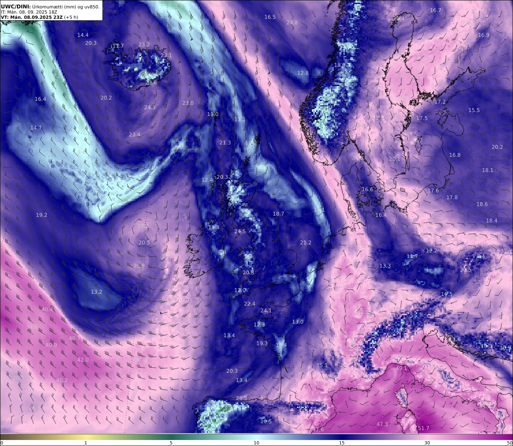Screen dimensions: 513x446
Task: Click the map value 21.3
Action: pyautogui.click(x=225, y=142)
